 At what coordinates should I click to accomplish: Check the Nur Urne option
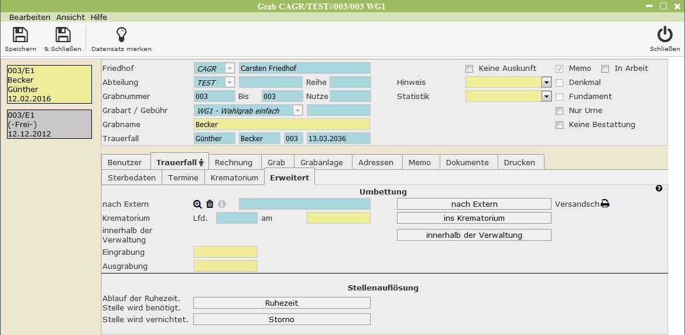pos(559,111)
